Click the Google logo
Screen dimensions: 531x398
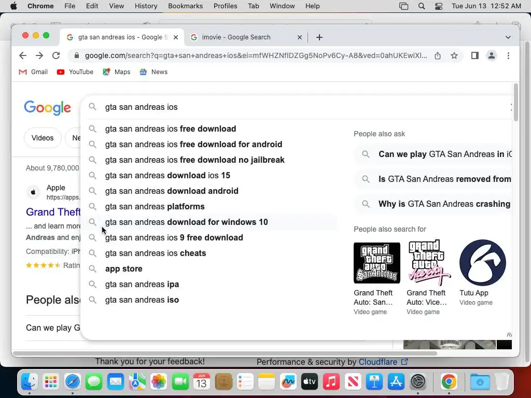click(47, 108)
